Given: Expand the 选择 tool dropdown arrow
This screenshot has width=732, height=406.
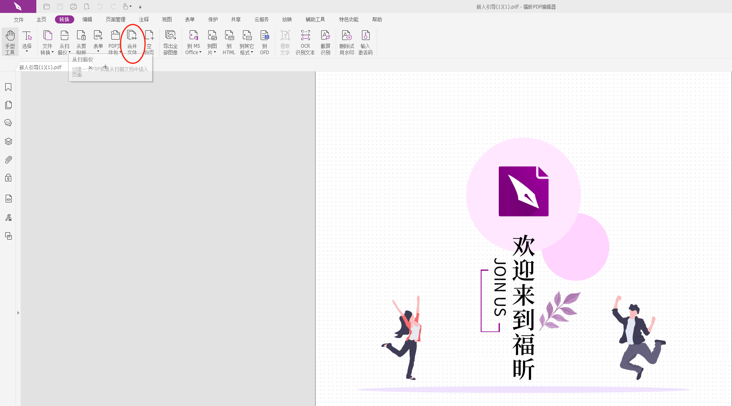Looking at the screenshot, I should point(27,52).
